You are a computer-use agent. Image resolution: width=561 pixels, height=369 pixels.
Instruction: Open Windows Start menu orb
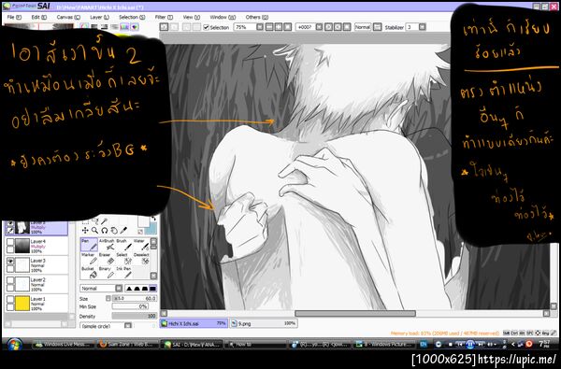tap(14, 345)
